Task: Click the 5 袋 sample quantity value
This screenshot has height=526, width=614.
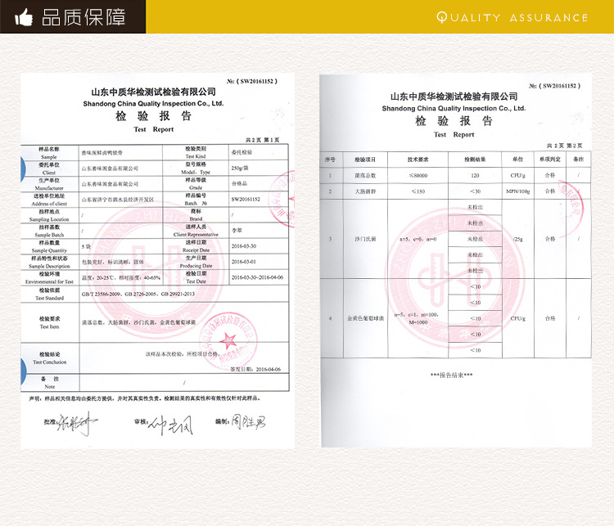Action: click(x=120, y=246)
